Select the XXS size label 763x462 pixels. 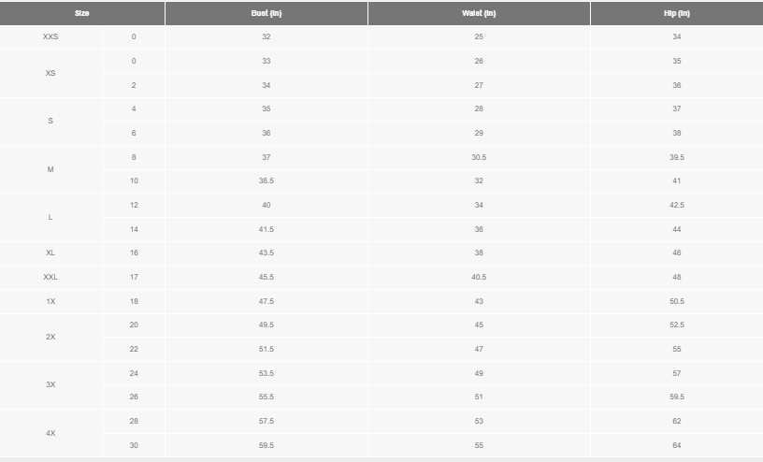click(50, 36)
